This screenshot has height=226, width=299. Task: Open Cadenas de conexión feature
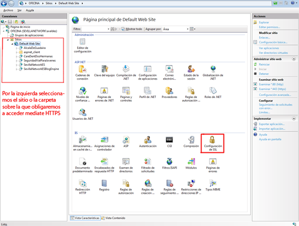pyautogui.click(x=82, y=72)
